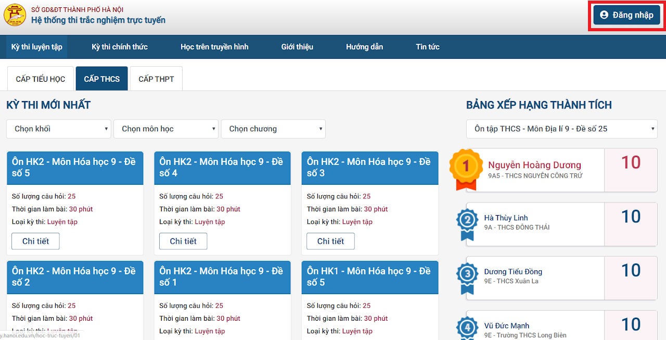The width and height of the screenshot is (666, 340).
Task: Click Dương Tiểu Đồng's score of 10
Action: [631, 270]
